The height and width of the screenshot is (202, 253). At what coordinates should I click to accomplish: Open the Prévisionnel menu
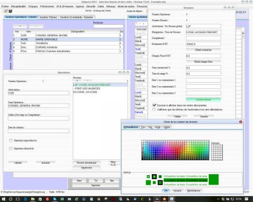[47, 6]
